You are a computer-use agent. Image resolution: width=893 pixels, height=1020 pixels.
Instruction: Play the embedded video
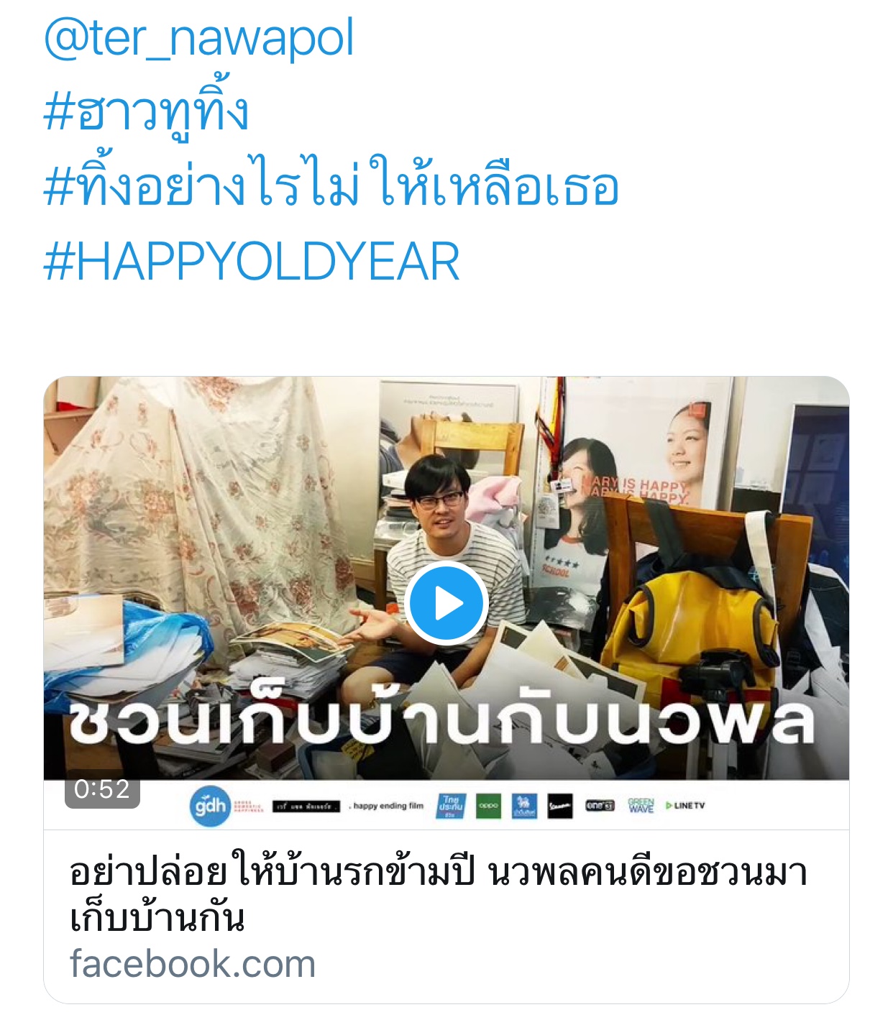pyautogui.click(x=446, y=604)
